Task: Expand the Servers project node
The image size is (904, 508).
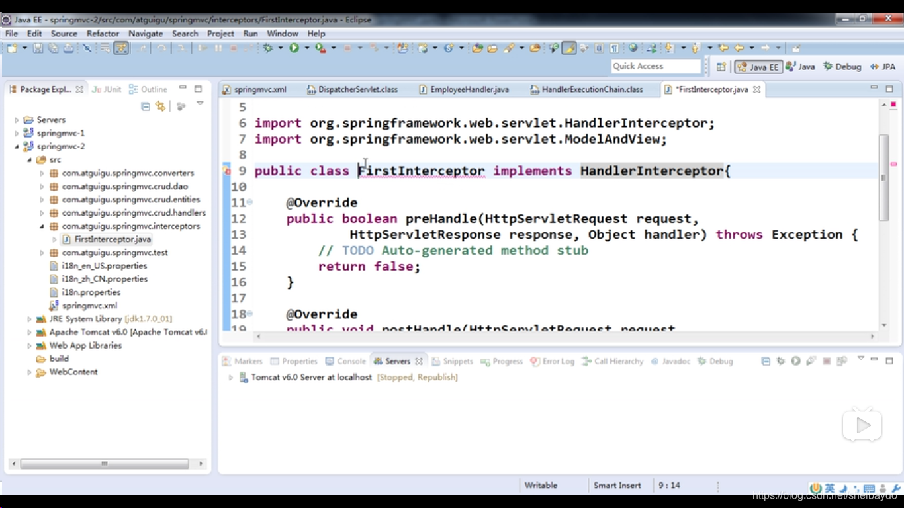Action: (17, 120)
